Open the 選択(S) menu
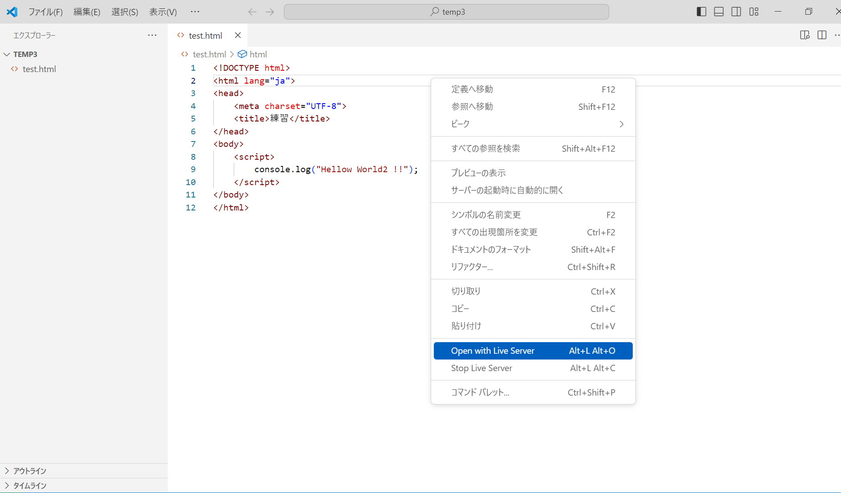This screenshot has width=841, height=493. pos(125,12)
